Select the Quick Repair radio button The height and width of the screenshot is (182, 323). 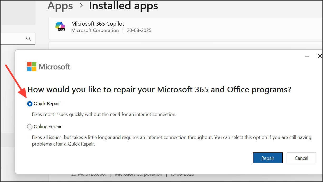pyautogui.click(x=30, y=104)
